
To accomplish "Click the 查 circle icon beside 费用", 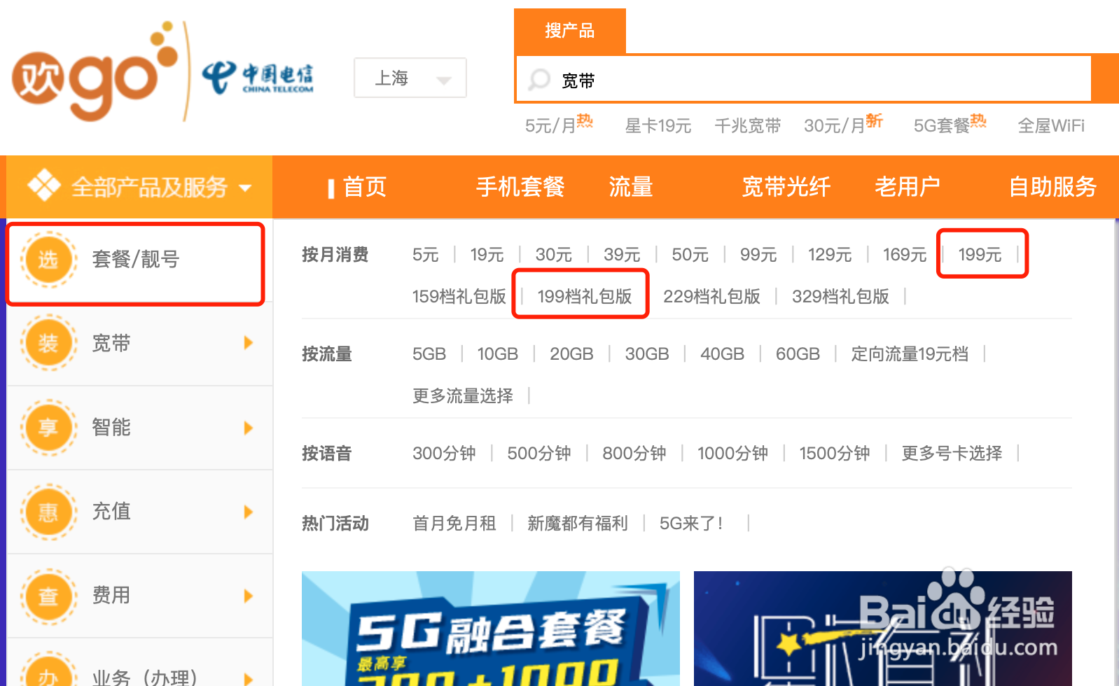I will pos(48,596).
